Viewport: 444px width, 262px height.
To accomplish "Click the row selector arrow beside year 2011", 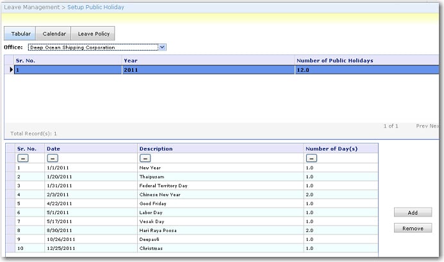I will pyautogui.click(x=11, y=70).
